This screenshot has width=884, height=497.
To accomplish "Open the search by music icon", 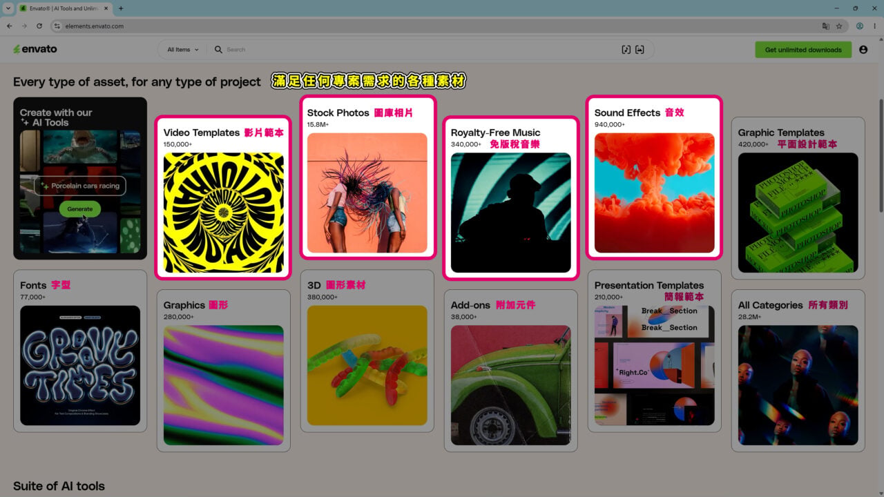I will click(626, 50).
